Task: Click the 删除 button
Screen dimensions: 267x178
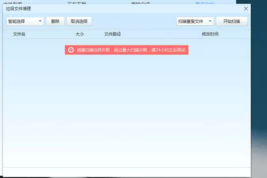Action: pos(55,21)
